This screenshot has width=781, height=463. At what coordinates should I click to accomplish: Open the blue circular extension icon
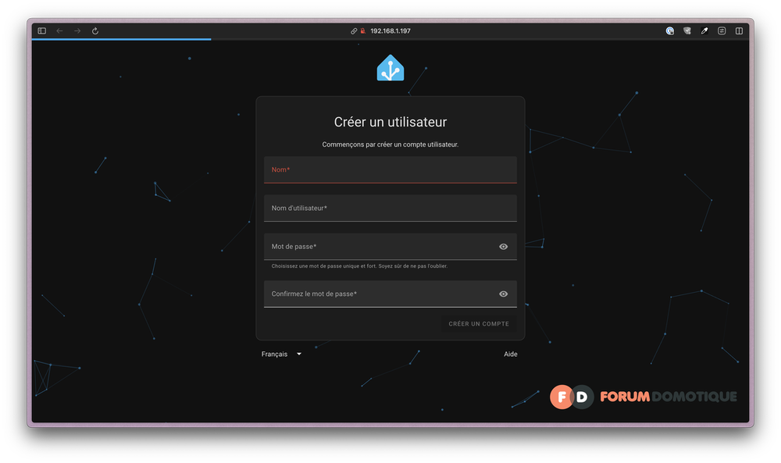click(670, 31)
